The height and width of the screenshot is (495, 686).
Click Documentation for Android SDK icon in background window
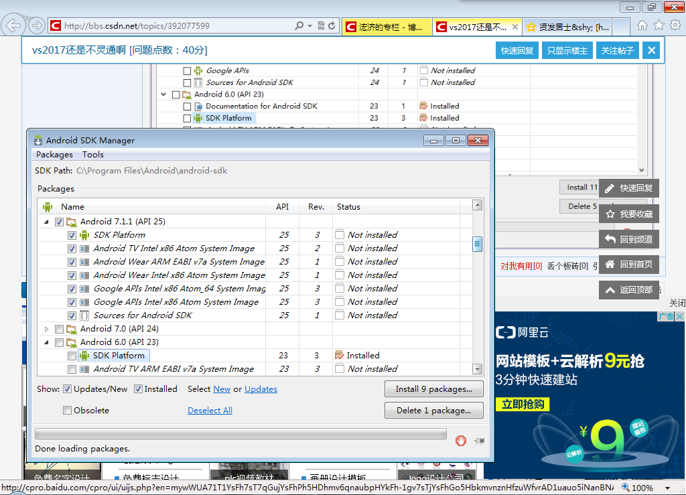198,107
